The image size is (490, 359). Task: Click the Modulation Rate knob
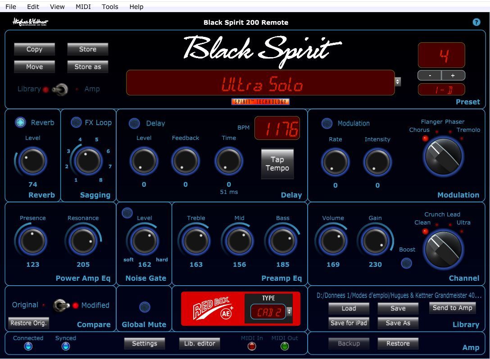(x=336, y=162)
